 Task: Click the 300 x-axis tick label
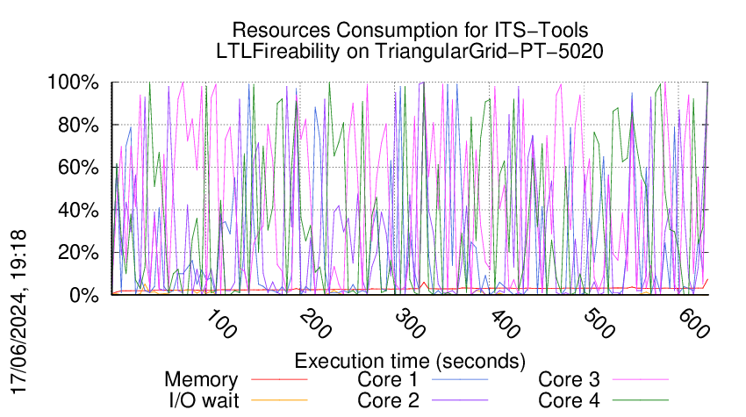[x=410, y=324]
